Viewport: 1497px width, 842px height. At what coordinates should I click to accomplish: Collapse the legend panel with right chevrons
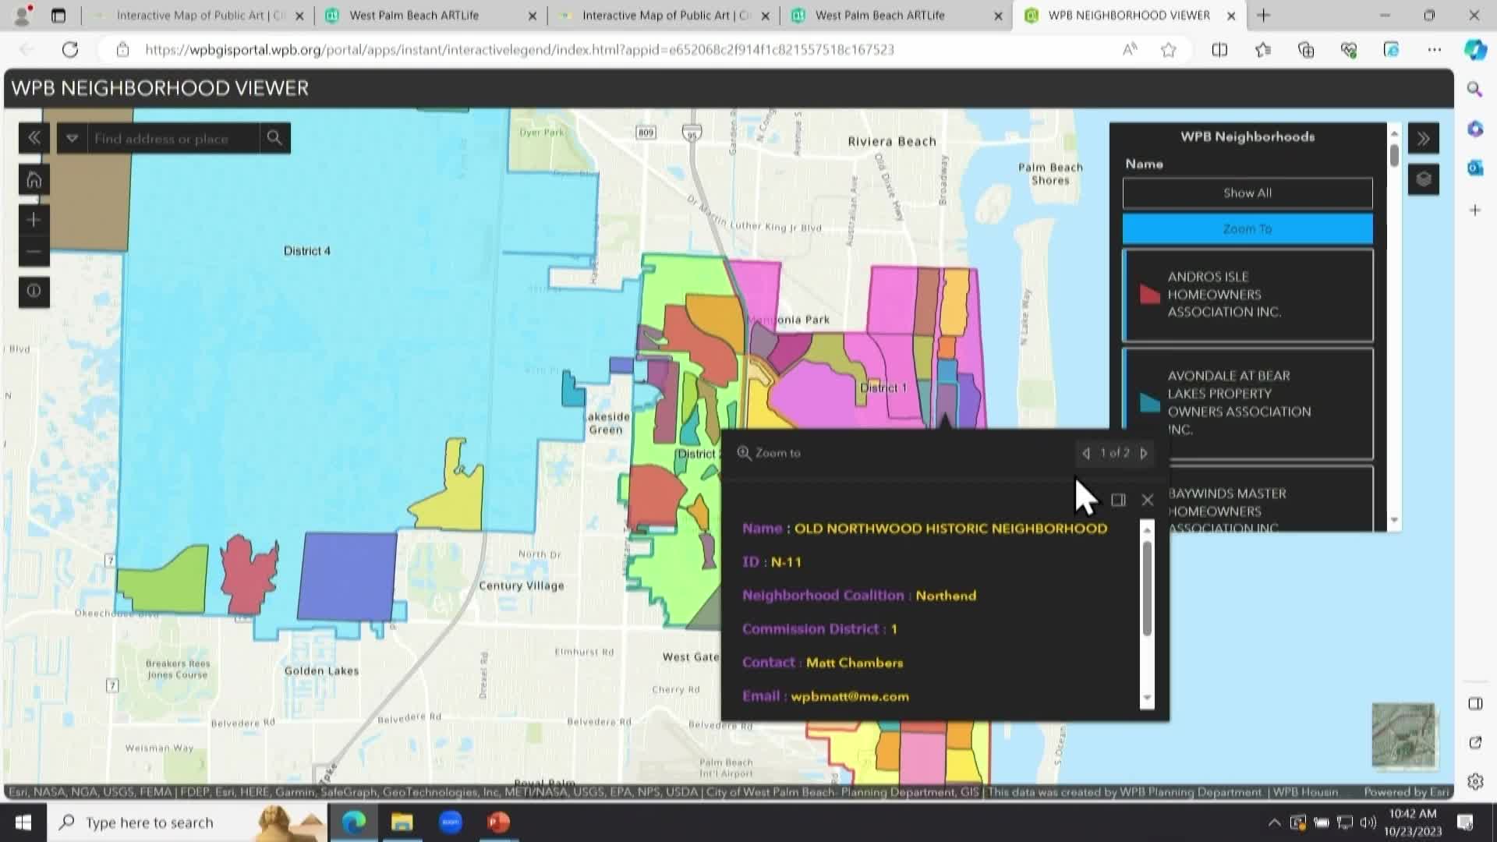coord(1424,139)
